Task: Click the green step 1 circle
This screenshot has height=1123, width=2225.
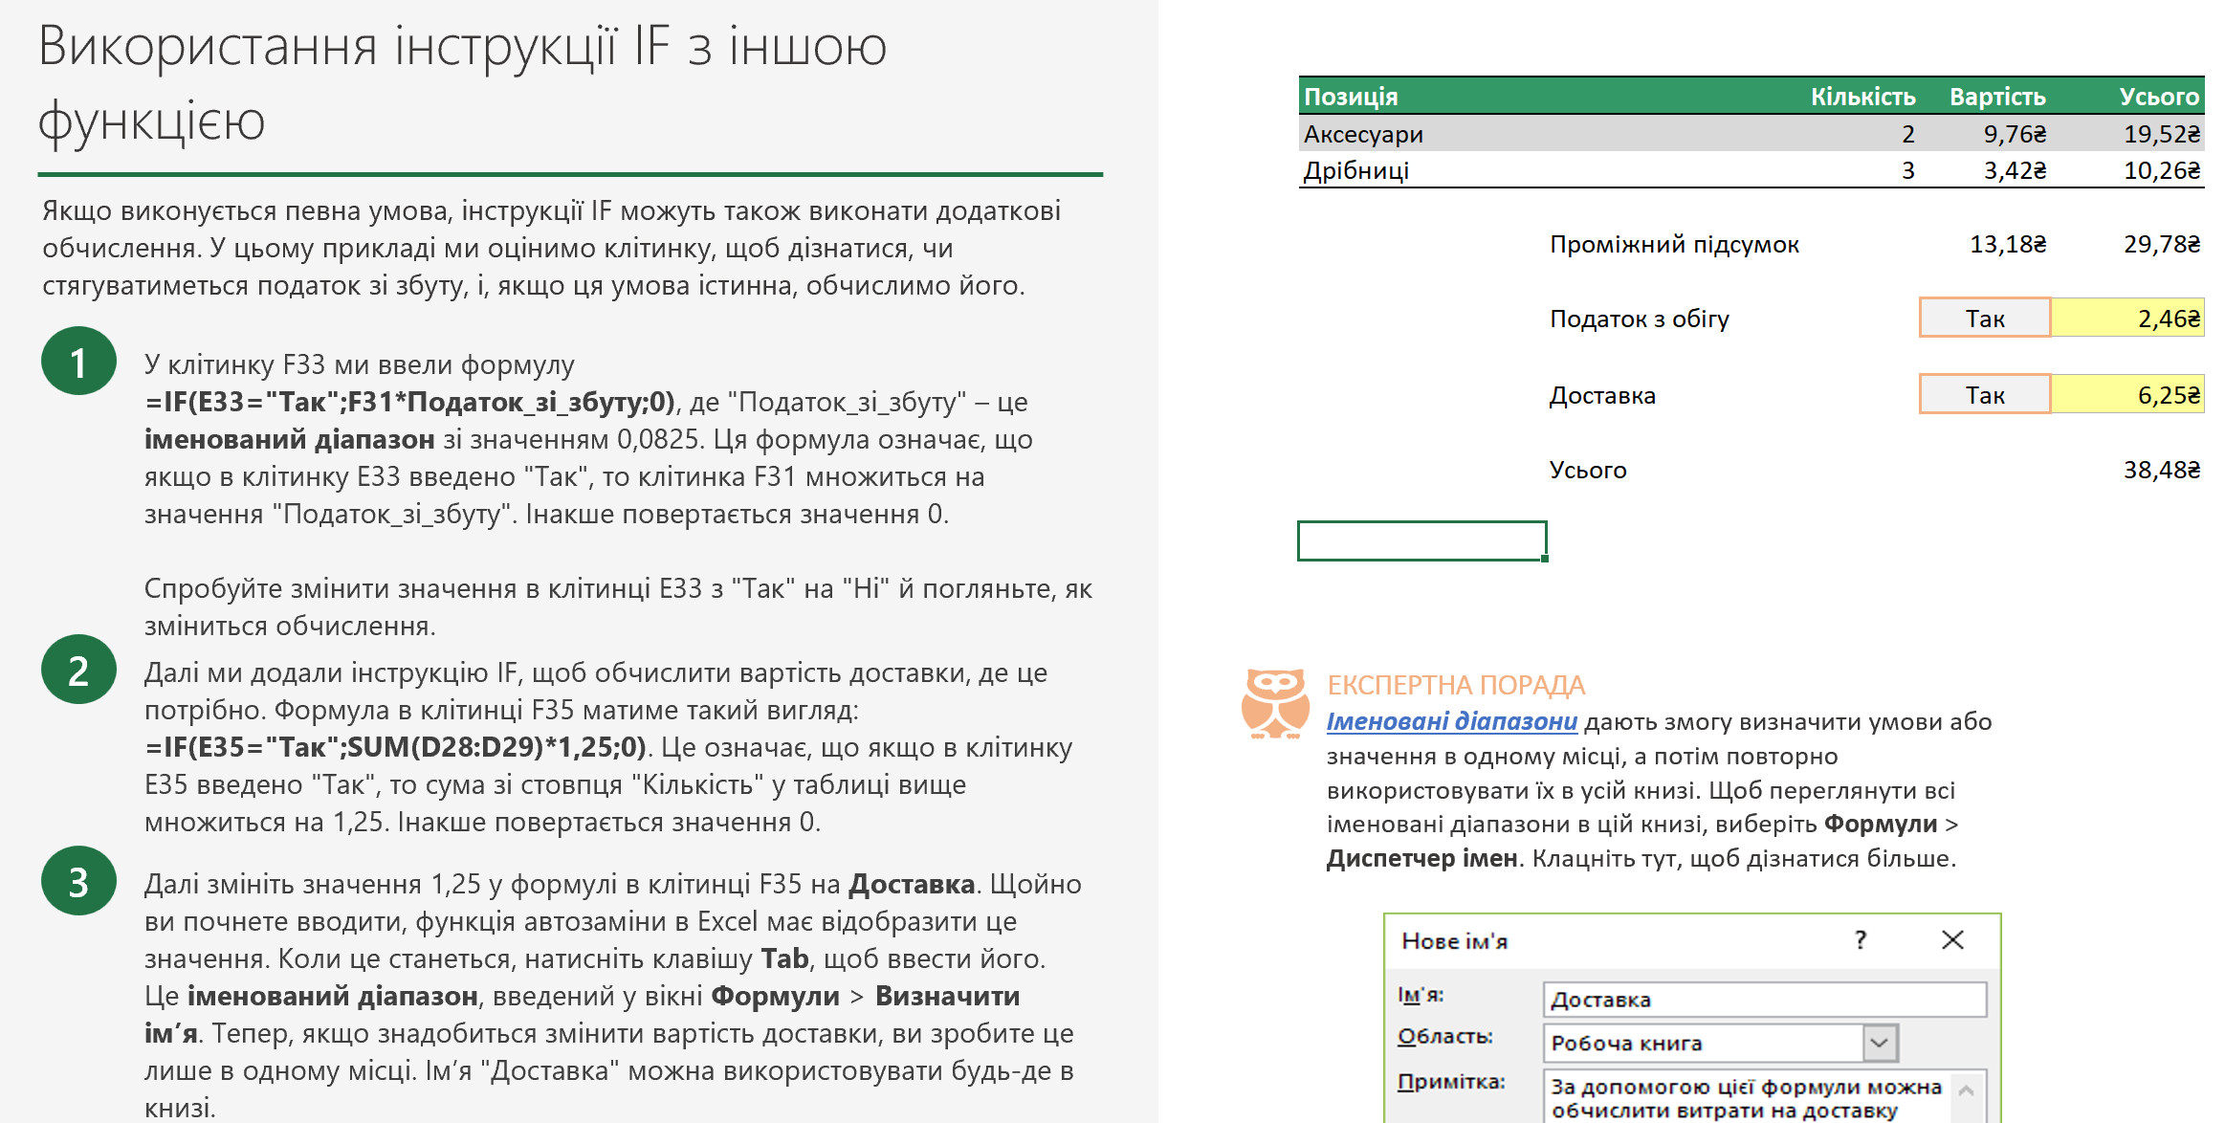Action: coord(78,362)
